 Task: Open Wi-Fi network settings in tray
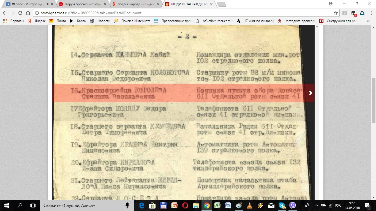(x=330, y=206)
